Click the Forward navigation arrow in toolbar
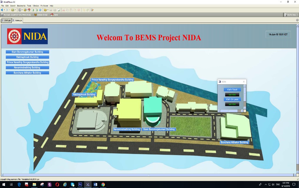The image size is (299, 188). [x=7, y=10]
